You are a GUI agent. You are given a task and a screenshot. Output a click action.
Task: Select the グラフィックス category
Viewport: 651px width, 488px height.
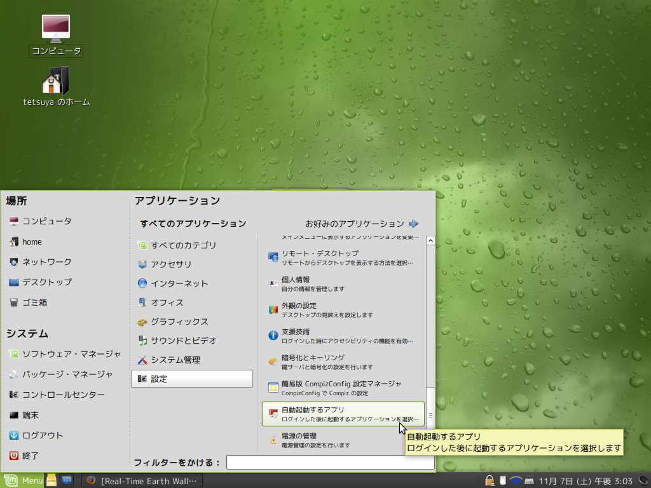(192, 322)
